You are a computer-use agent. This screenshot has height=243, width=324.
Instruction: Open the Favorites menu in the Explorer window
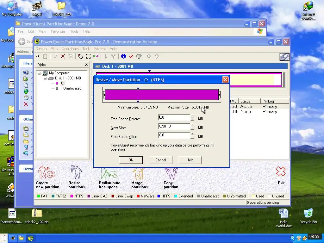[58, 31]
